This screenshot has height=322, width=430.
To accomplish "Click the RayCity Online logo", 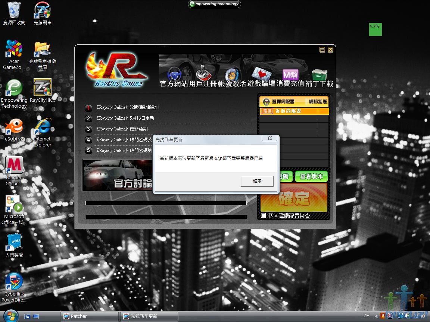I will pos(116,70).
